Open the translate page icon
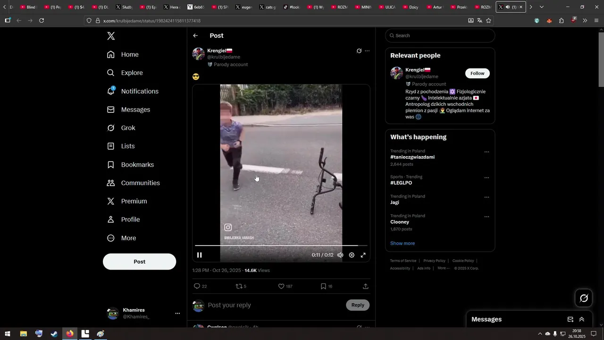The image size is (604, 340). (479, 21)
